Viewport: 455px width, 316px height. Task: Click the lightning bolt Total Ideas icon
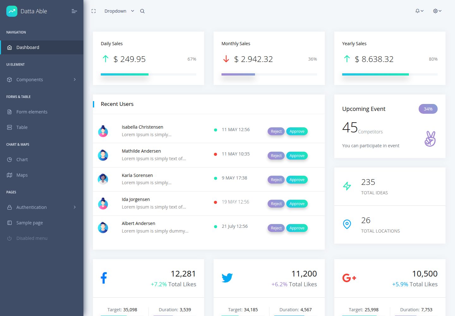tap(347, 186)
